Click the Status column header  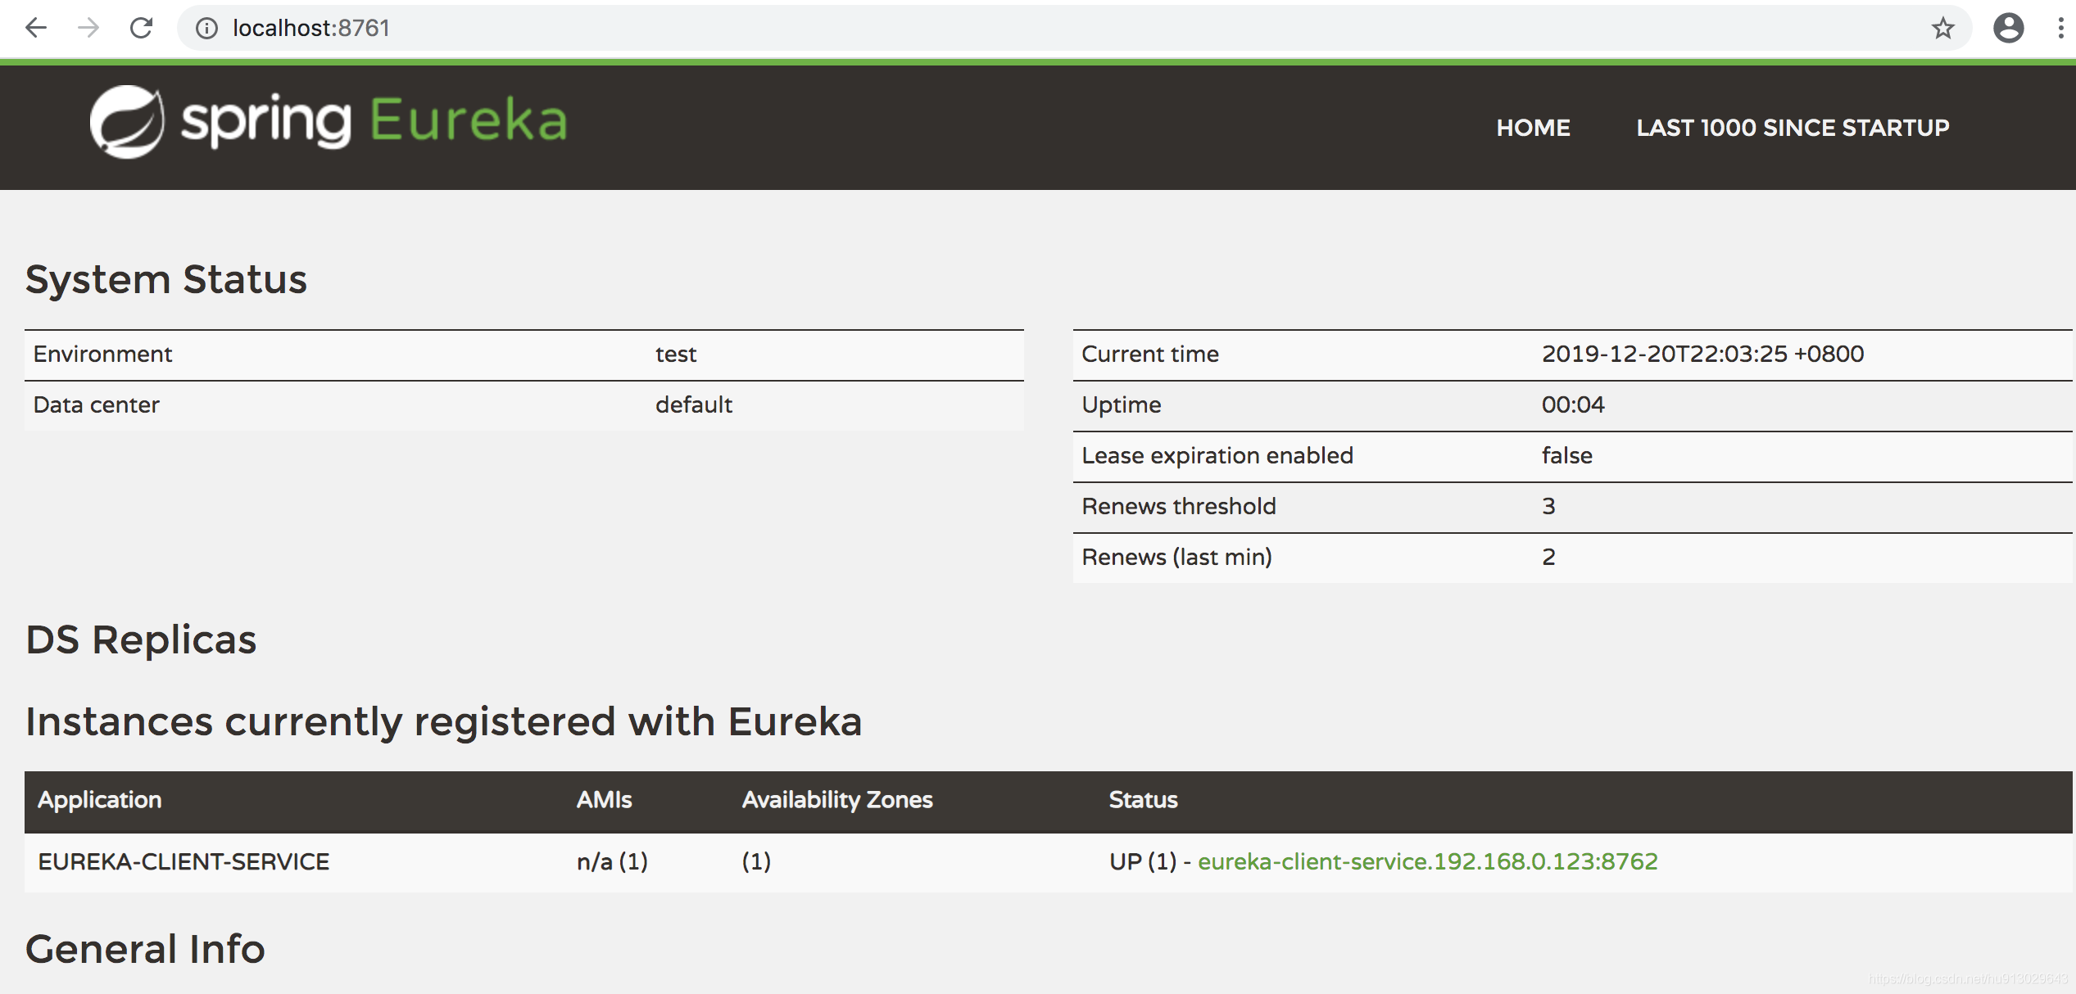pyautogui.click(x=1143, y=800)
